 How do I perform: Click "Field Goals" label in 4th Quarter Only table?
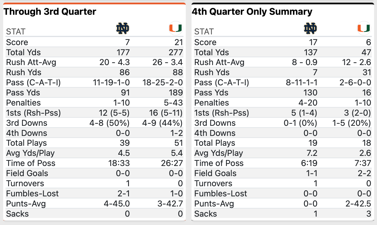click(x=215, y=173)
